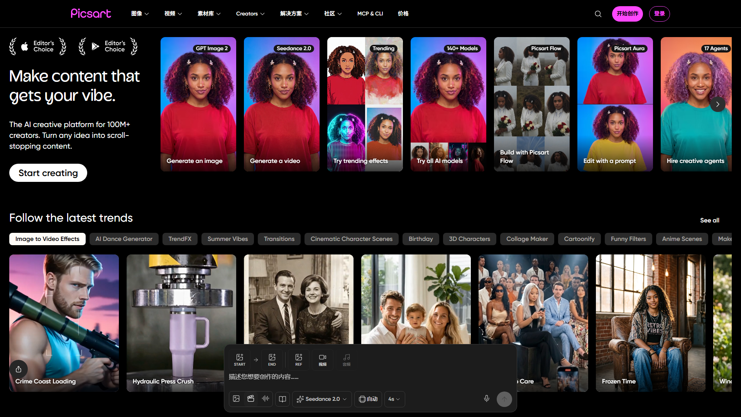Add a START frame image

point(240,359)
